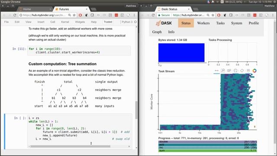277x156 pixels.
Task: Open the notebook Insert menu
Action: 41,22
